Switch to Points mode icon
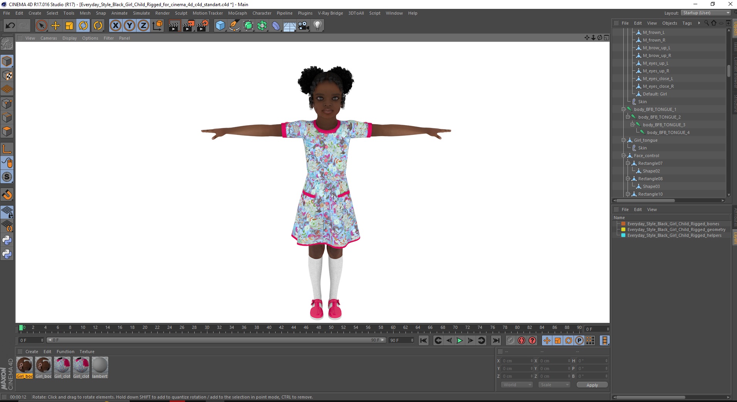737x402 pixels. pyautogui.click(x=7, y=104)
